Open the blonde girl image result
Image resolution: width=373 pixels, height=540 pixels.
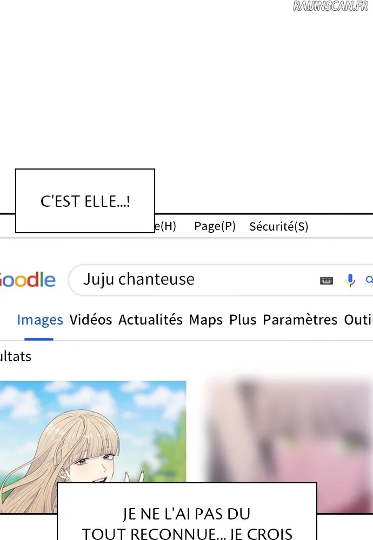[x=93, y=431]
